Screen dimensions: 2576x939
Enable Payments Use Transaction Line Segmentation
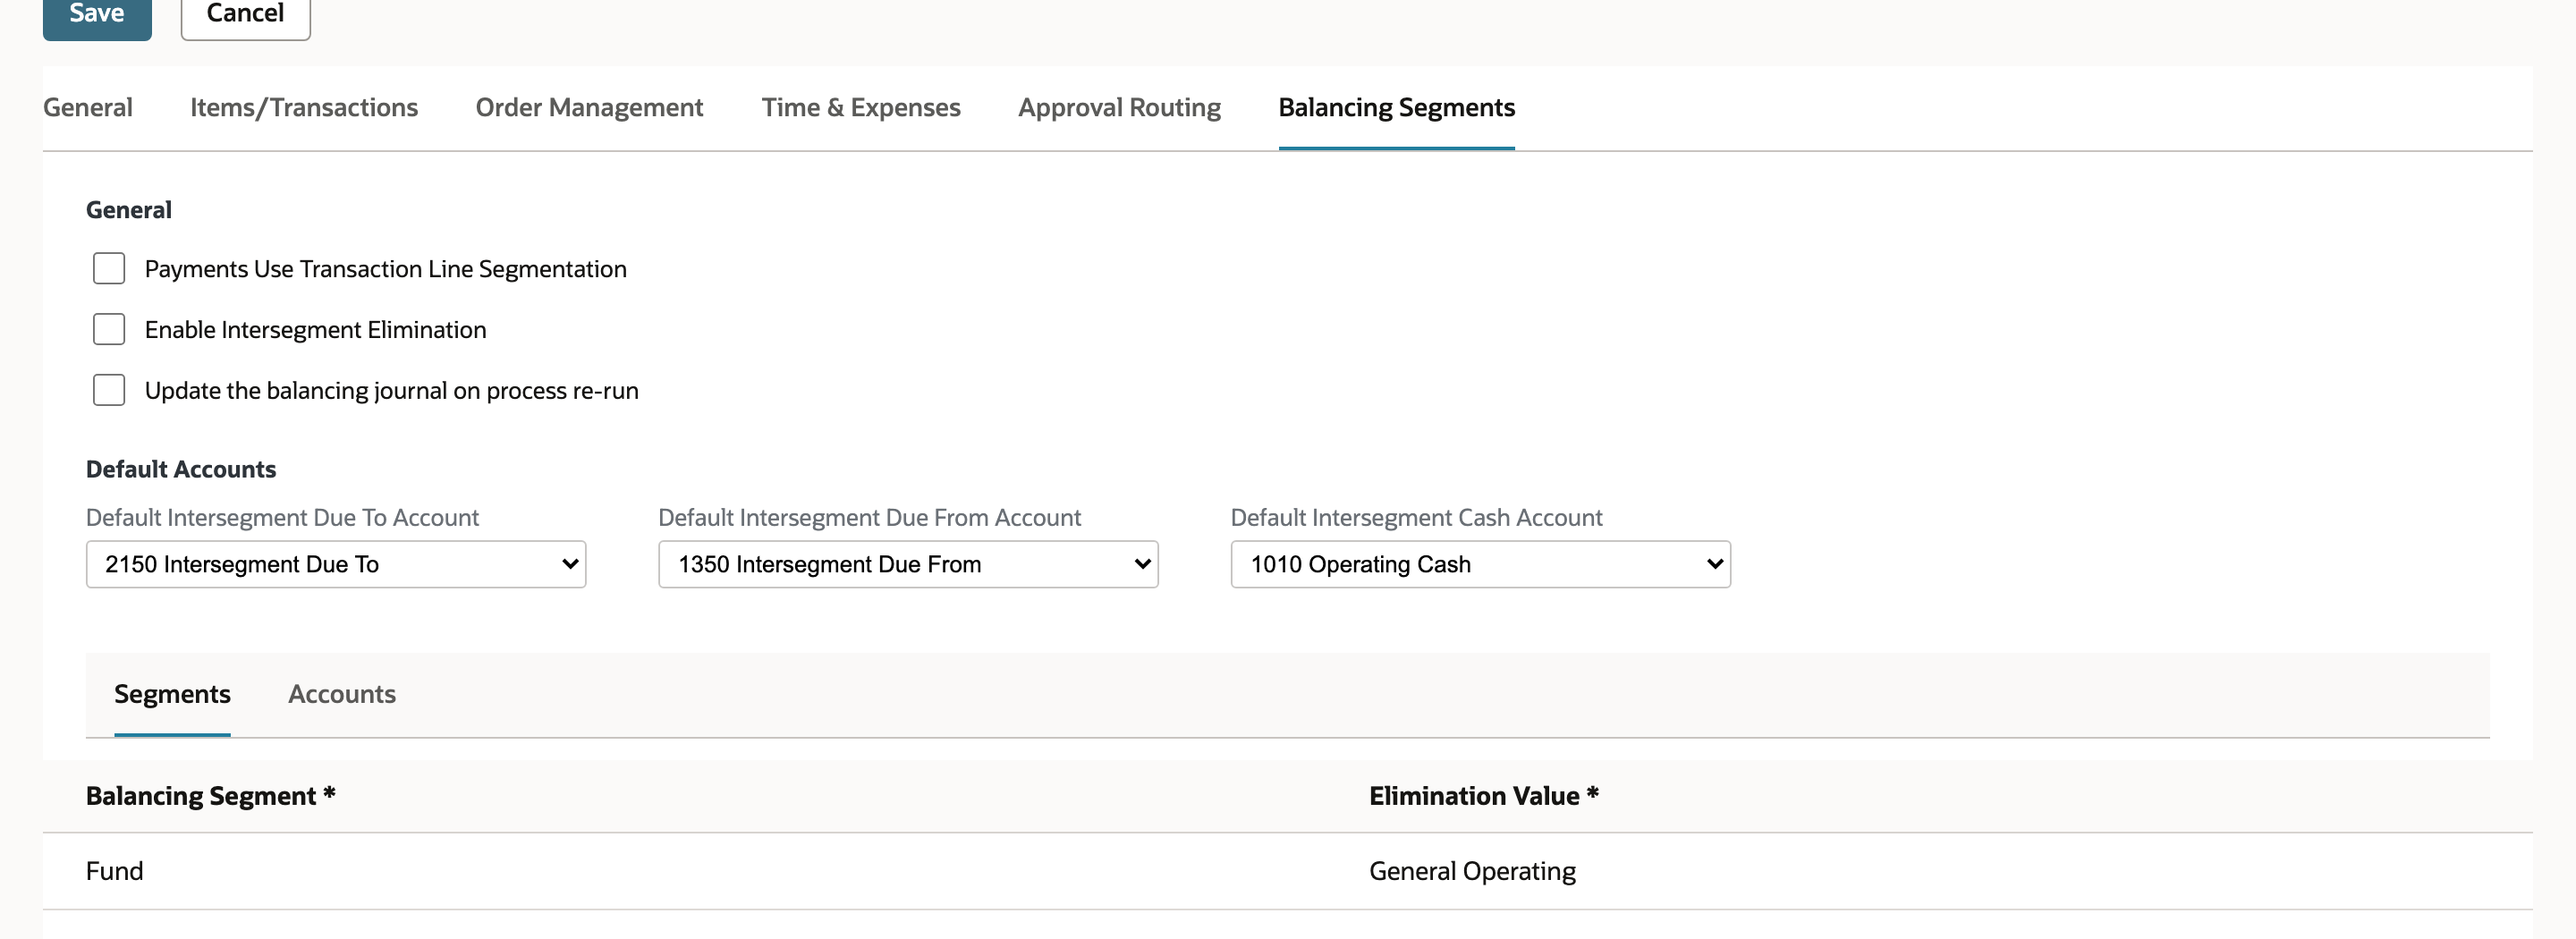pos(109,268)
